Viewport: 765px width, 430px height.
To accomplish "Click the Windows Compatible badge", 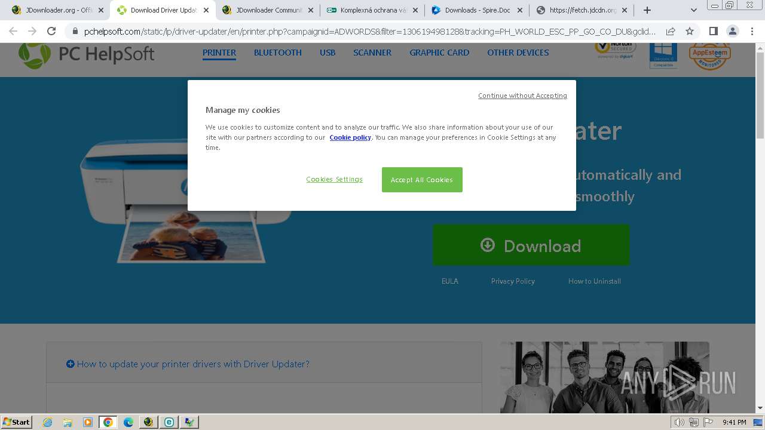I will pos(663,56).
